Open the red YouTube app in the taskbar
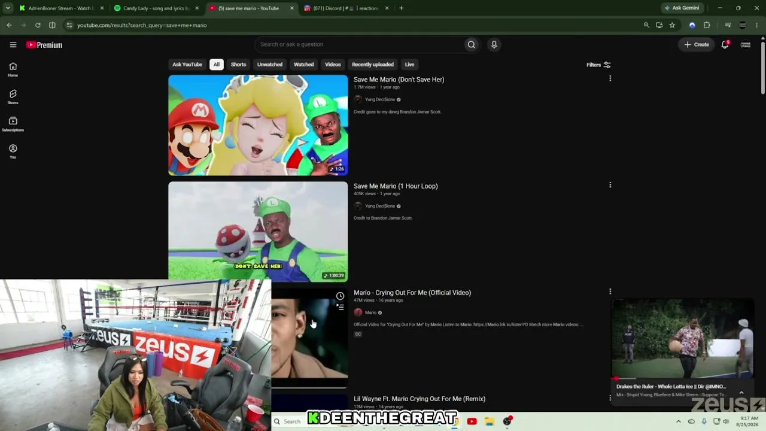 click(x=472, y=421)
